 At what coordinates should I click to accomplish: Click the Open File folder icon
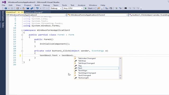pos(24,8)
